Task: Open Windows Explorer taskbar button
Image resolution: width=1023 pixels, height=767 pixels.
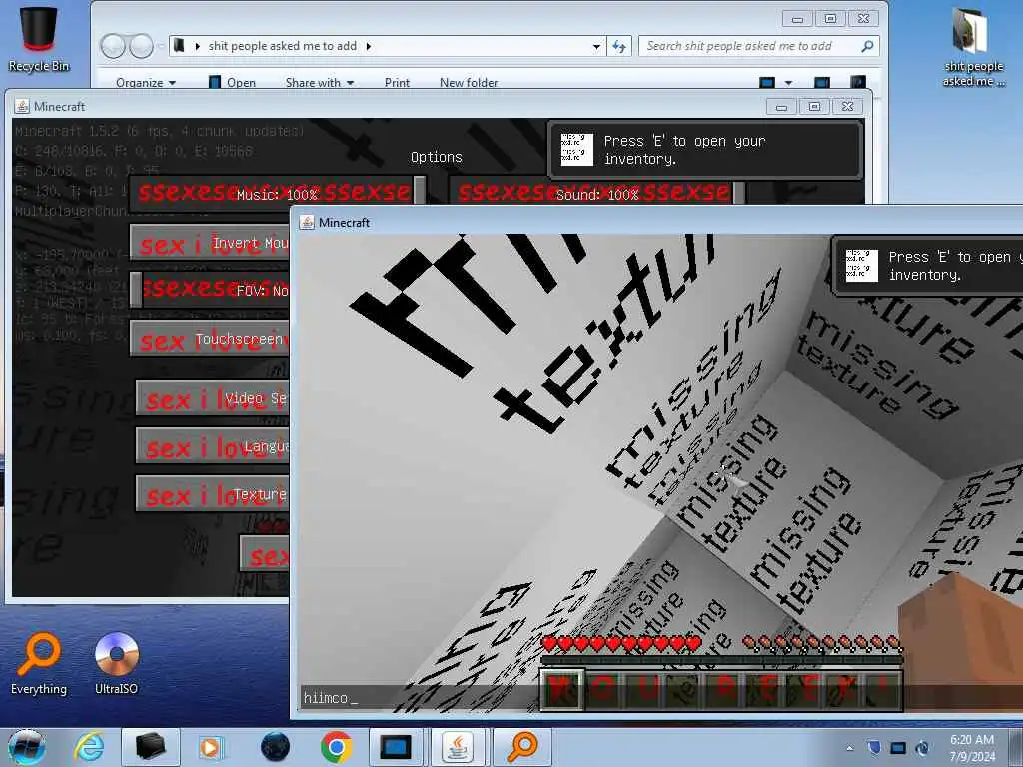Action: [150, 747]
